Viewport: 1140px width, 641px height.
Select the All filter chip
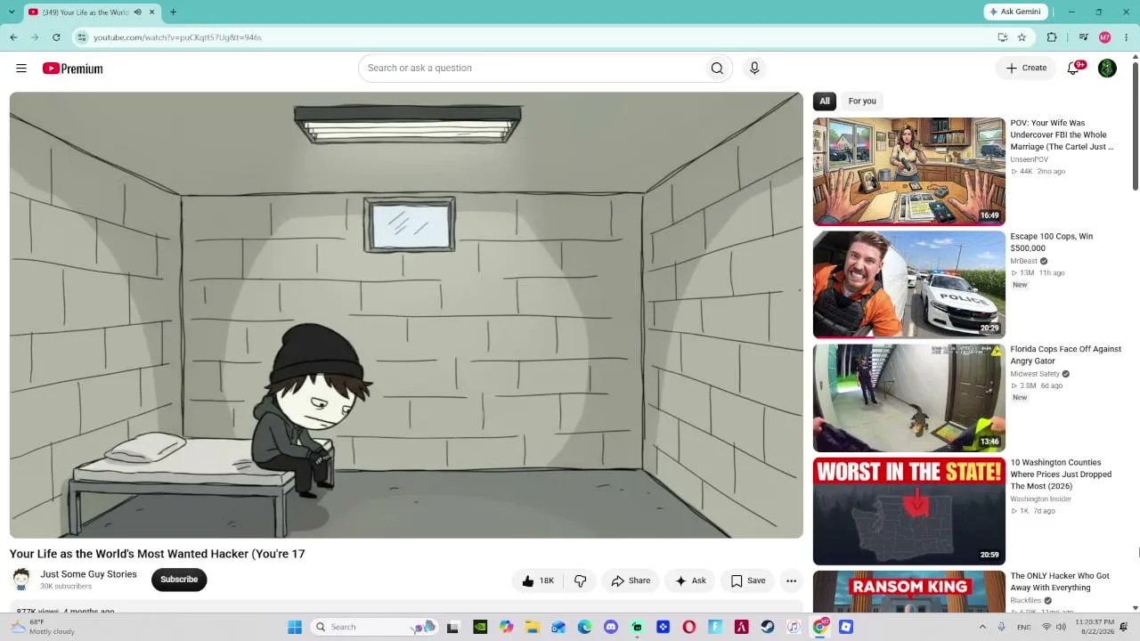click(x=825, y=101)
